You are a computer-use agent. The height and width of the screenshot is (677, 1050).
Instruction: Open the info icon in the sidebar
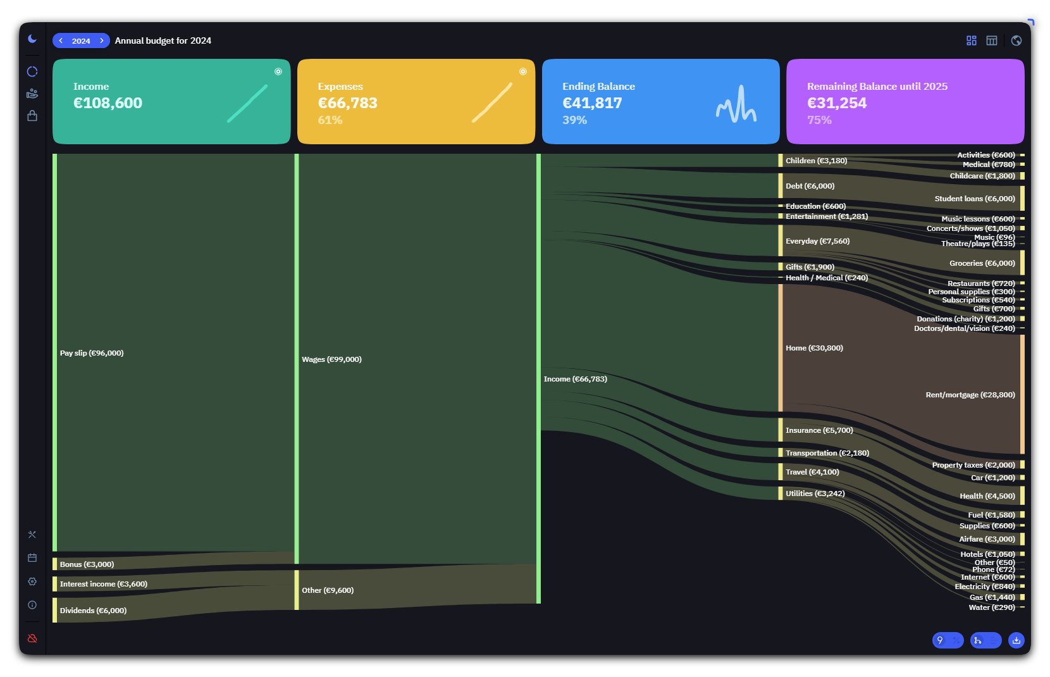(32, 605)
